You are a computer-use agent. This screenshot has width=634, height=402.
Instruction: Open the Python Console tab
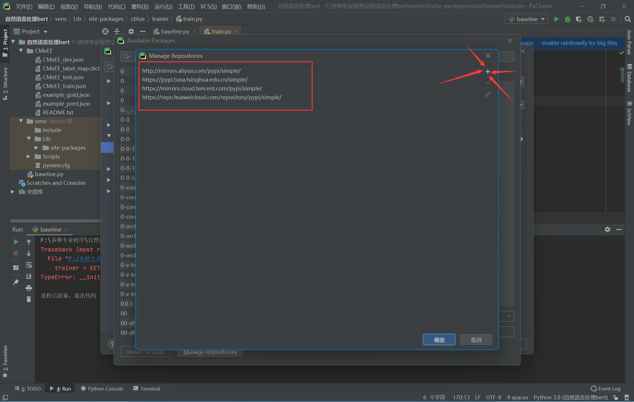tap(102, 389)
